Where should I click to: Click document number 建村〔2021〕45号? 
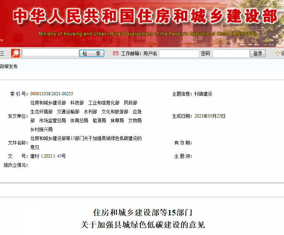[48, 156]
